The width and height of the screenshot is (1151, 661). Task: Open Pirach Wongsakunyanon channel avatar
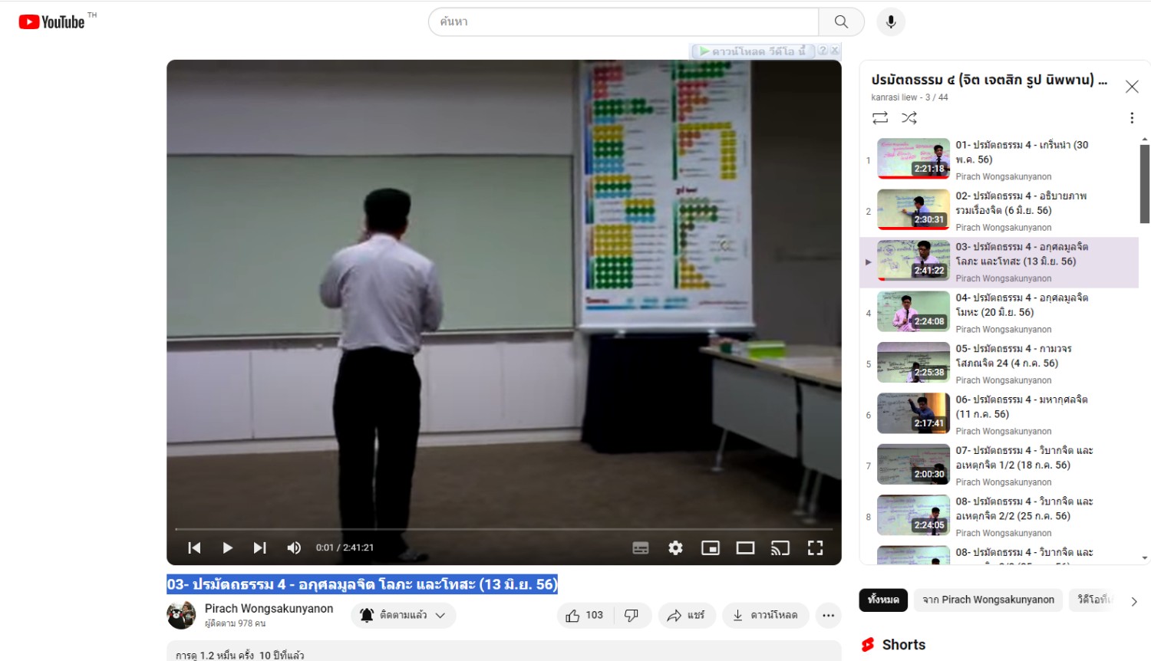coord(181,615)
